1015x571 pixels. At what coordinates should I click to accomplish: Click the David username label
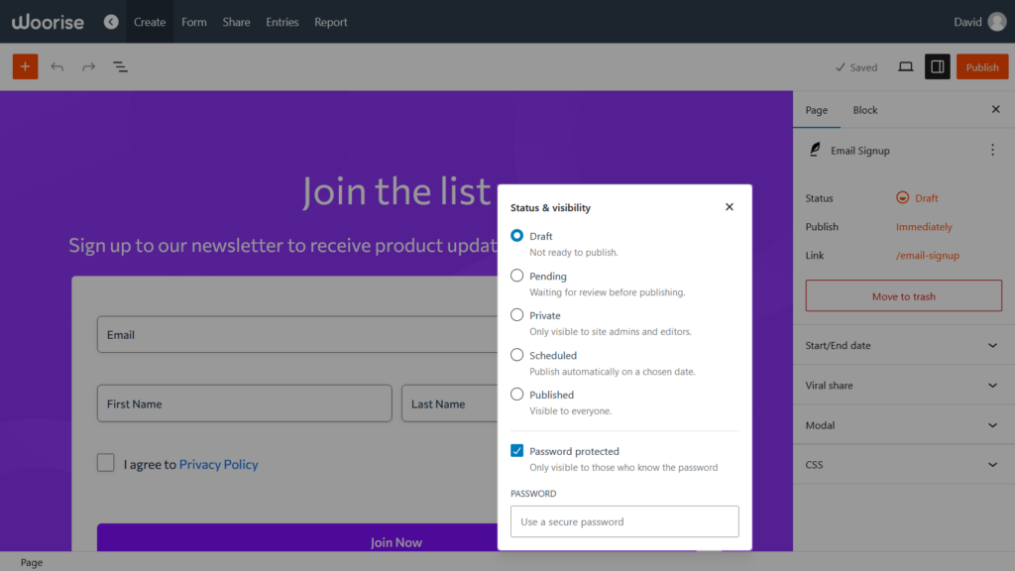967,22
